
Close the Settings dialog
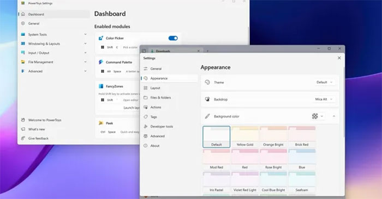point(339,58)
